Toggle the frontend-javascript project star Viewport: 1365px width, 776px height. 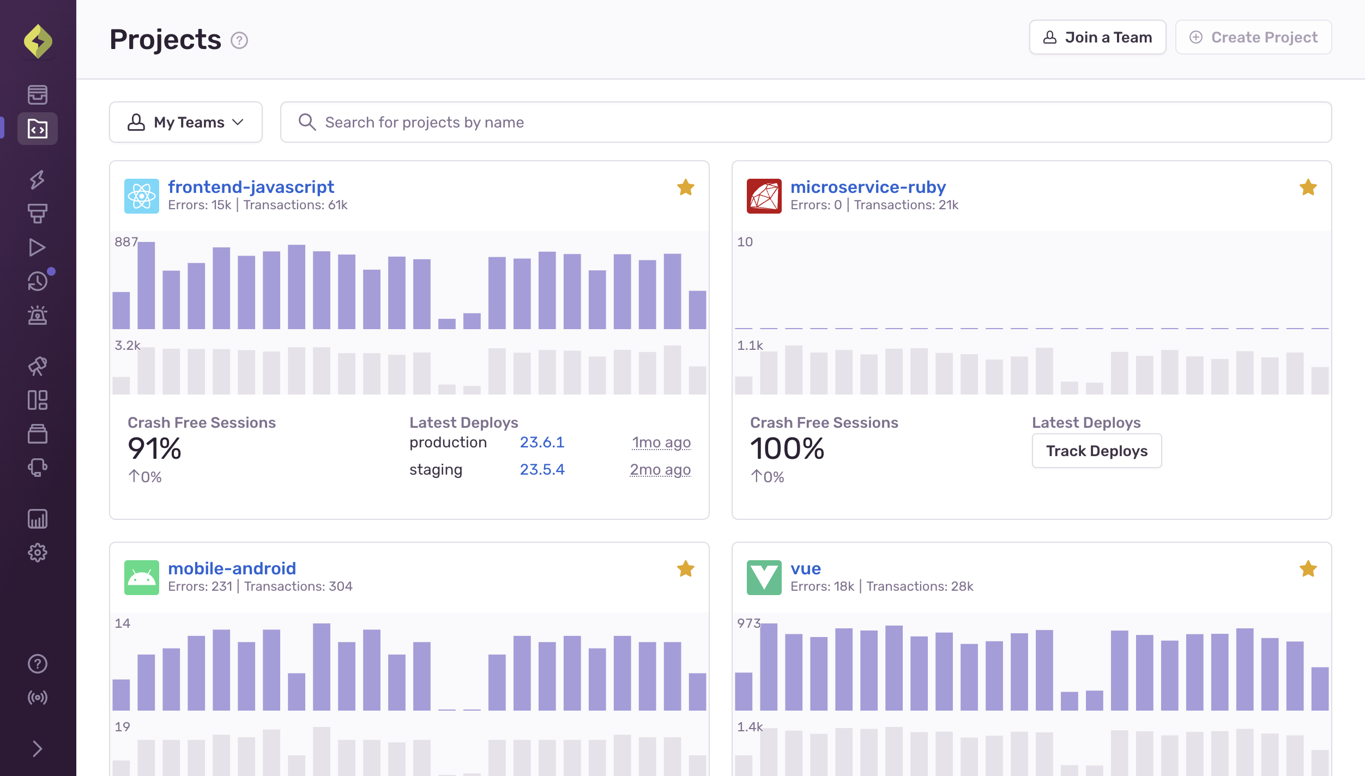684,187
